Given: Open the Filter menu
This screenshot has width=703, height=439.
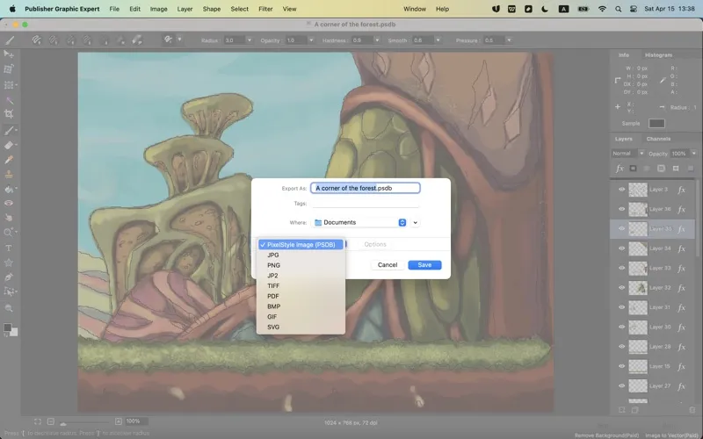Looking at the screenshot, I should [x=265, y=9].
